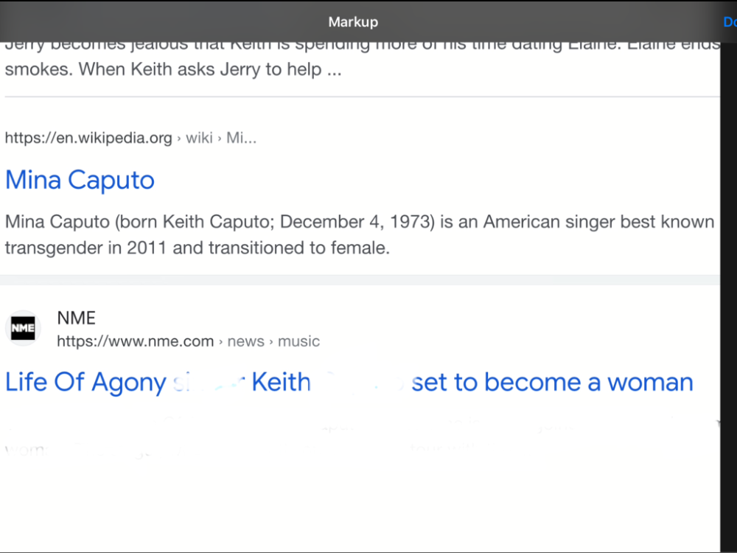Click the en.wikipedia.org URL breadcrumb
This screenshot has height=553, width=737.
click(130, 138)
